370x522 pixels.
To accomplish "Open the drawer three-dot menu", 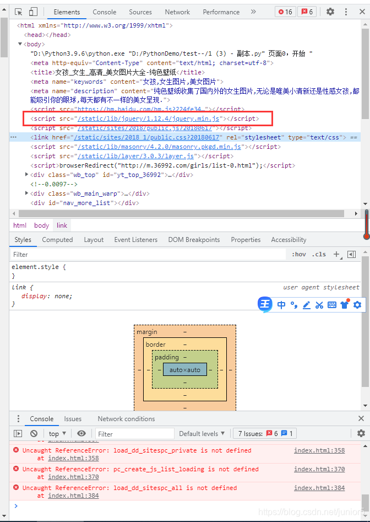I will pyautogui.click(x=18, y=418).
